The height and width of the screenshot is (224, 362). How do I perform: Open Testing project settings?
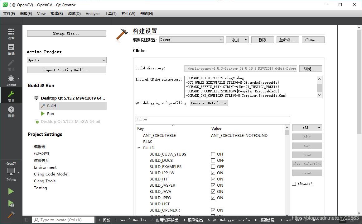tap(41, 188)
